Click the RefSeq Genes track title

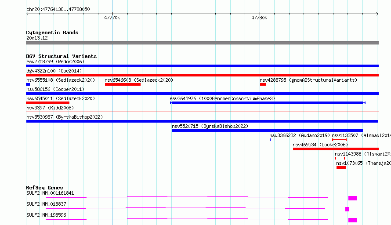tap(44, 188)
